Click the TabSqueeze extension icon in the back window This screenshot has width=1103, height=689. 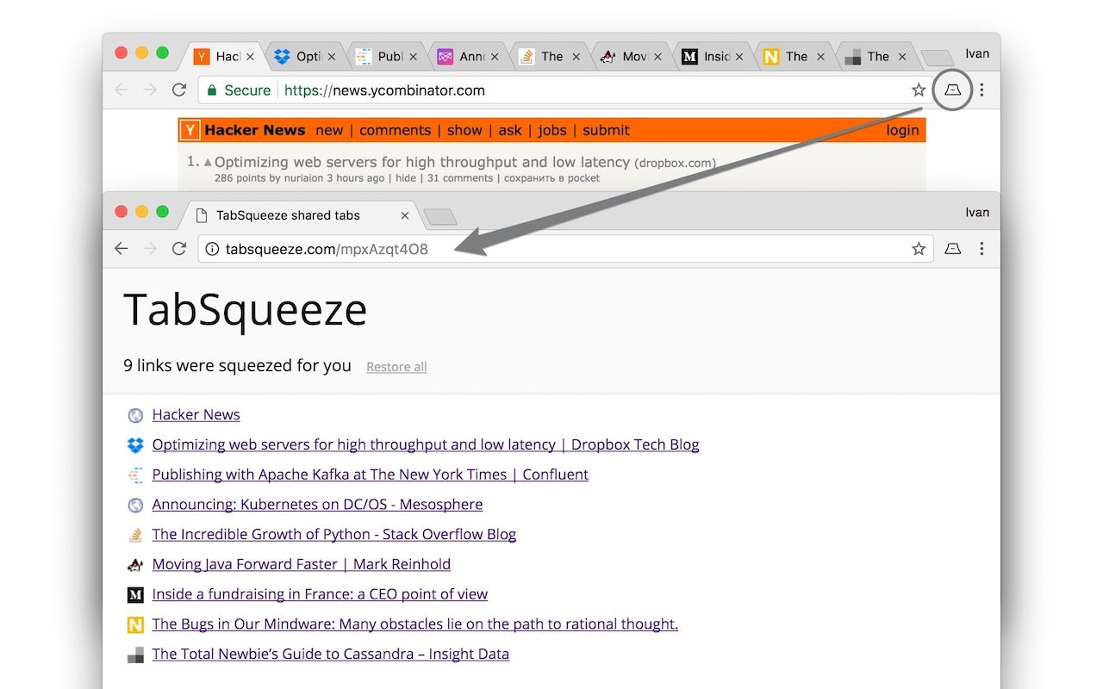953,90
